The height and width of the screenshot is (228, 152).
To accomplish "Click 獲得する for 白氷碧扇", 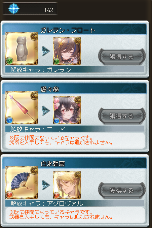I will [x=122, y=190].
